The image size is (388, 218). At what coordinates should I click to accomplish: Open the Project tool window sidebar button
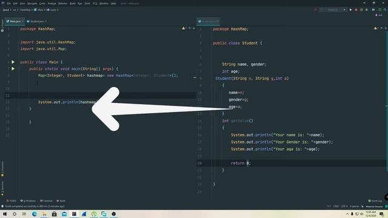2,25
